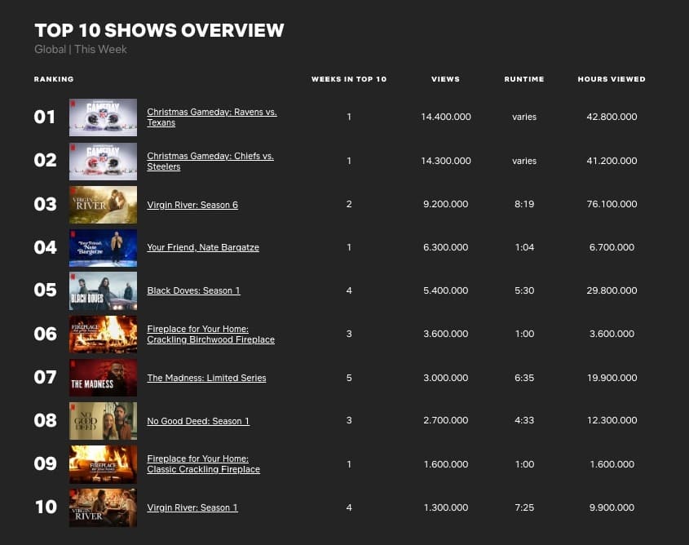Click the VIEWS column header
689x545 pixels.
pyautogui.click(x=445, y=79)
